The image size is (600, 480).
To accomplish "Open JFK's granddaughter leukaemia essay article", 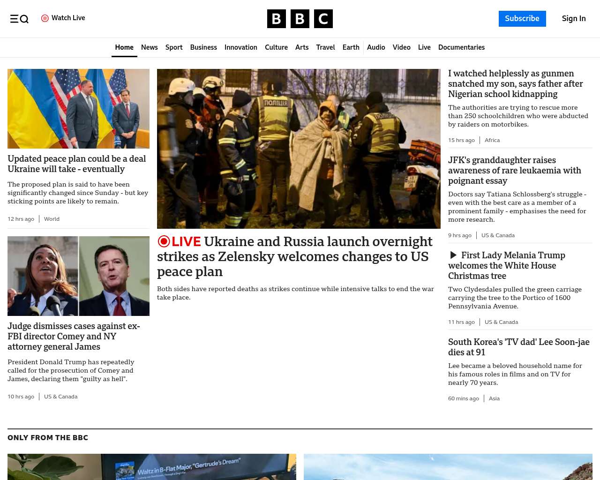I will [x=514, y=170].
